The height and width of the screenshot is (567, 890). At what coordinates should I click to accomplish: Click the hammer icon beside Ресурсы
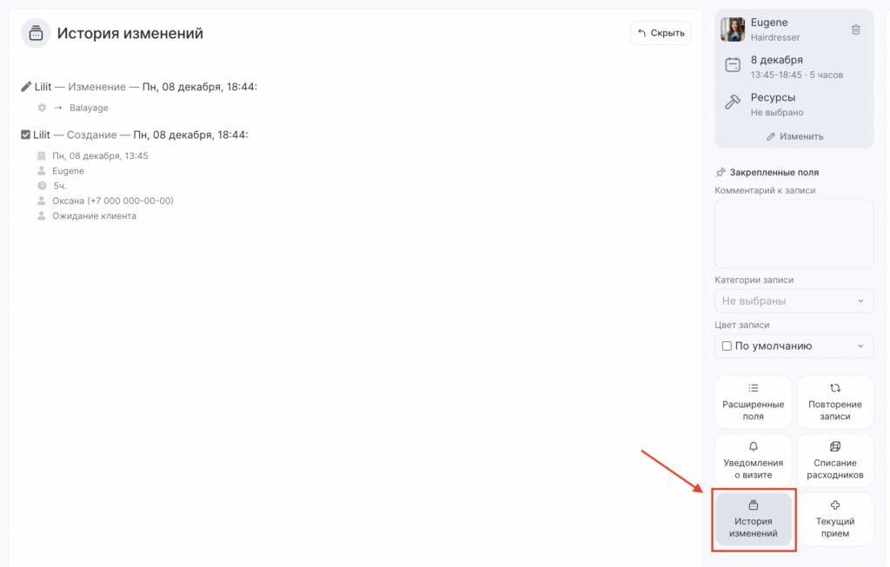tap(733, 103)
